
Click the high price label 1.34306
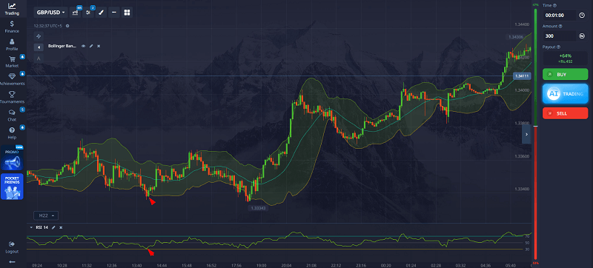[516, 37]
